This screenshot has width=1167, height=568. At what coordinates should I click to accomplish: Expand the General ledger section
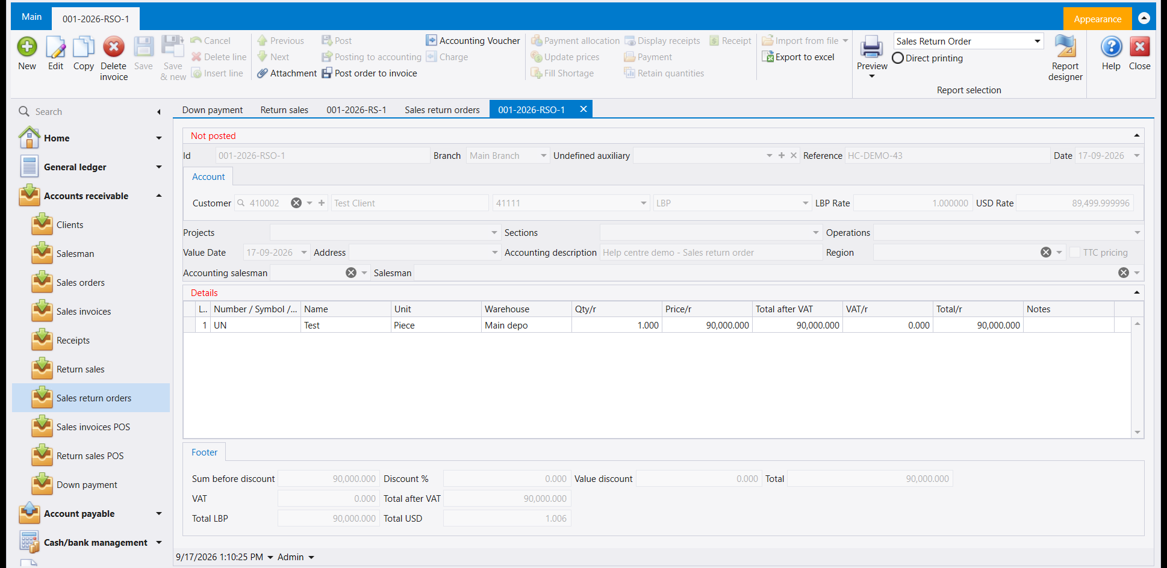(x=159, y=167)
